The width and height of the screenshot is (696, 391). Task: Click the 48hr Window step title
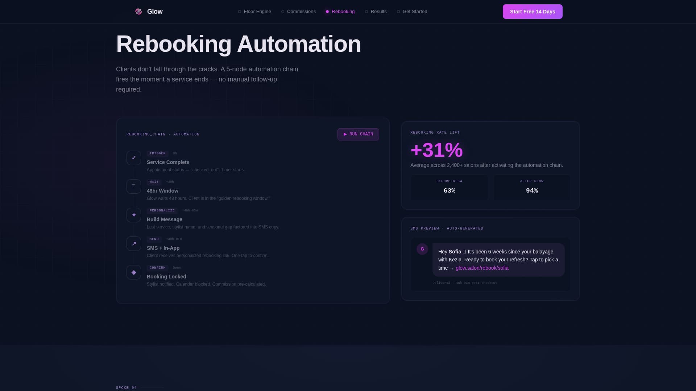(x=162, y=191)
